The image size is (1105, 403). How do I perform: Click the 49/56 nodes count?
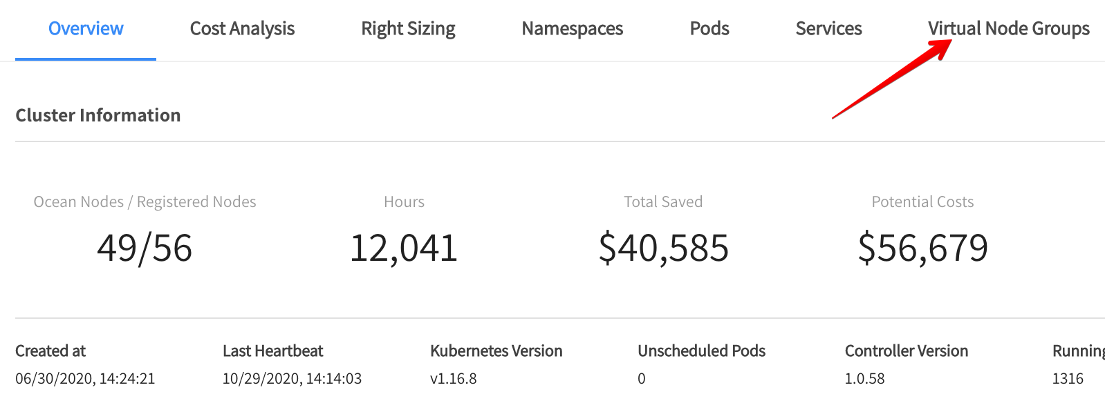pos(145,248)
